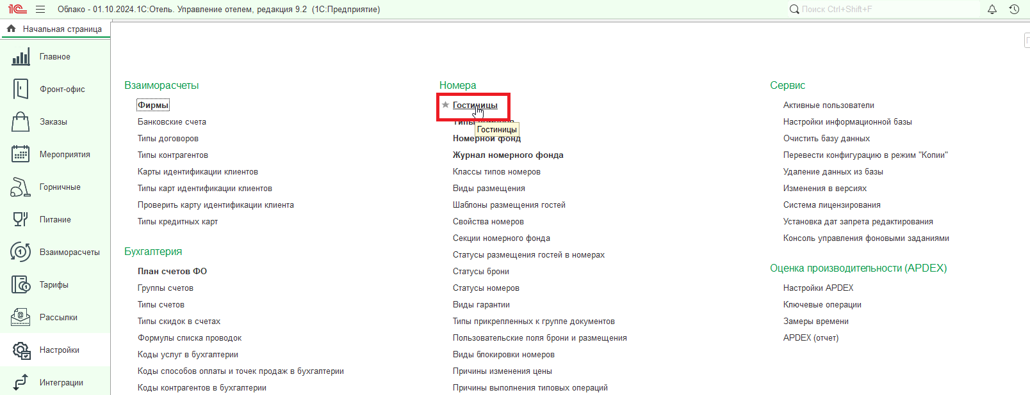This screenshot has height=395, width=1030.
Task: Open Коды услуг в бухгалтерии
Action: (x=188, y=355)
